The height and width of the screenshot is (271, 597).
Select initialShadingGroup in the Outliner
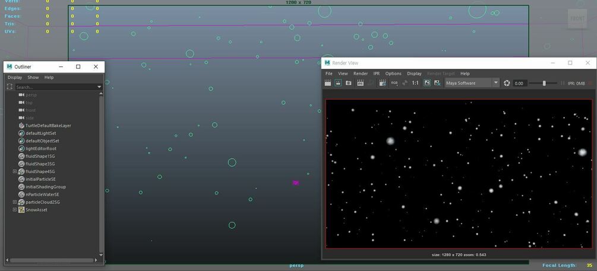click(46, 187)
